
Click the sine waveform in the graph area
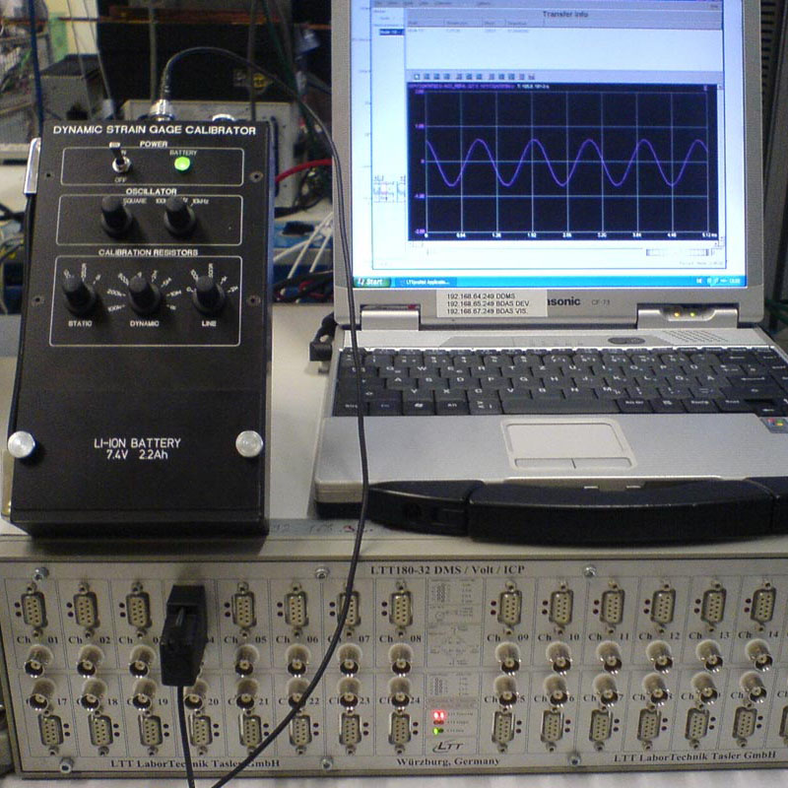(567, 163)
